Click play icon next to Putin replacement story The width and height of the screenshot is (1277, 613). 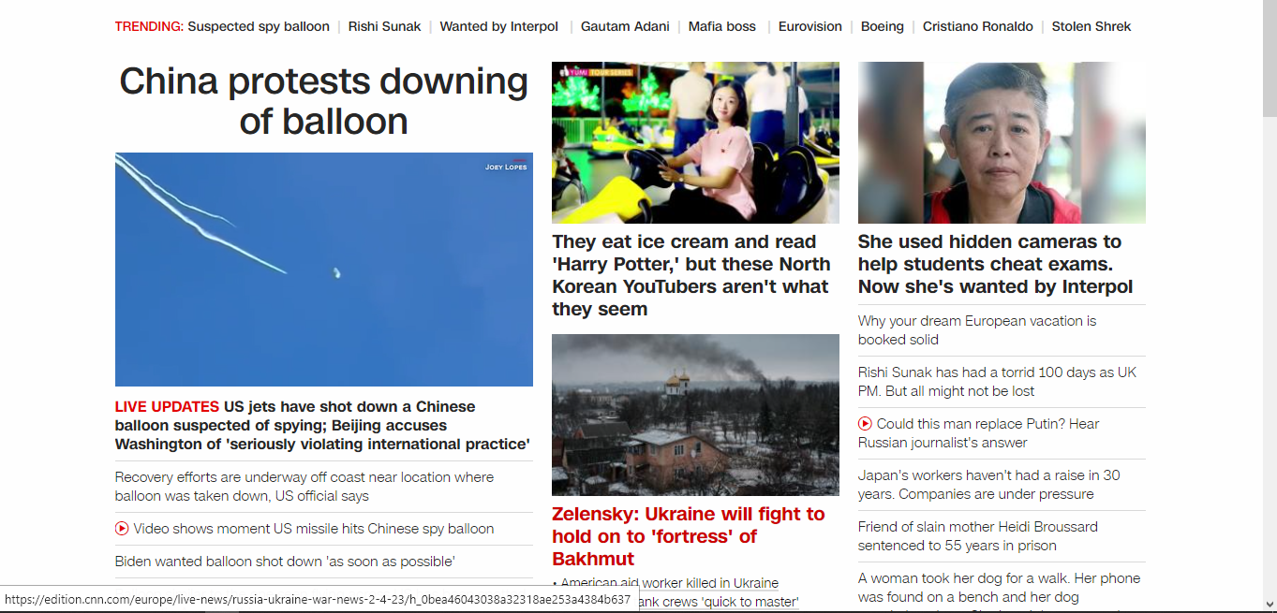[865, 424]
